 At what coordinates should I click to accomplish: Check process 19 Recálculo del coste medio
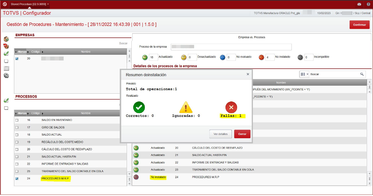click(17, 142)
